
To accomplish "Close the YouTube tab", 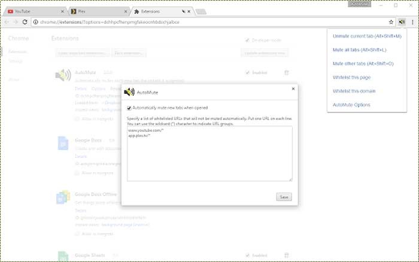I will point(62,11).
